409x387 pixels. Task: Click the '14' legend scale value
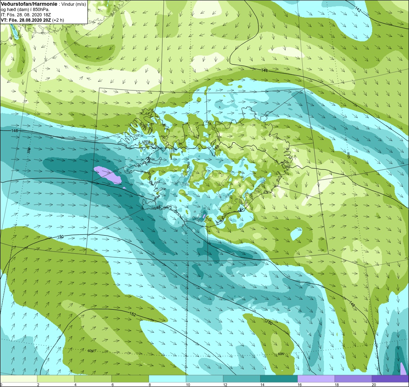pos(262,385)
